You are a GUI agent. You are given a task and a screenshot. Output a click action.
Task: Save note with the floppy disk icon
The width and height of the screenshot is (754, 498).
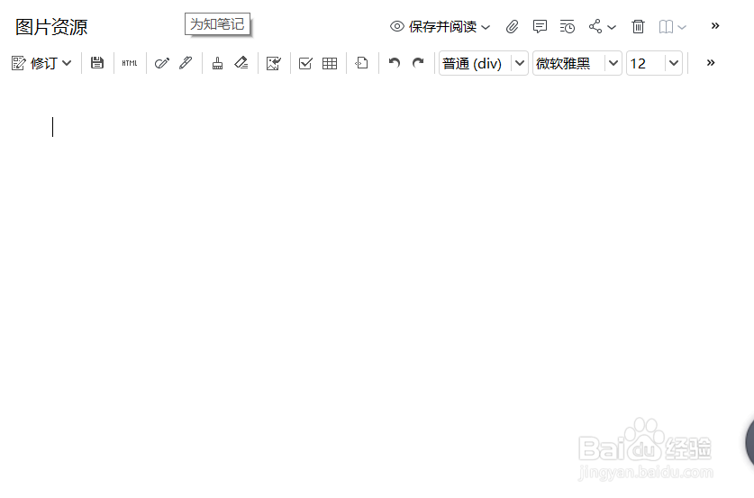(x=97, y=63)
